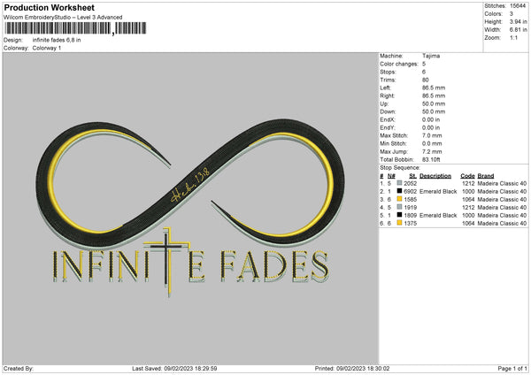Click the barcode under the worksheet title
Viewport: 531px width, 375px height.
[x=58, y=29]
